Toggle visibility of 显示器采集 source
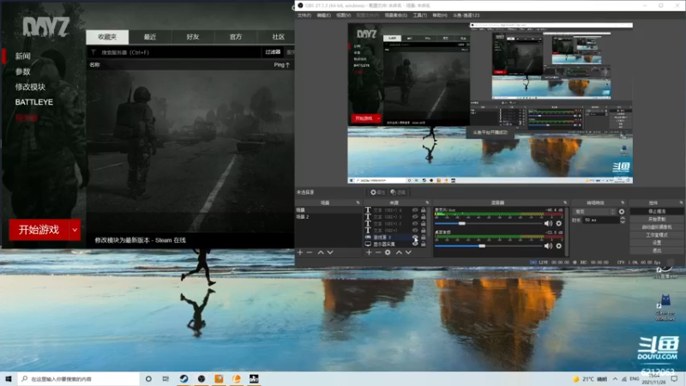 (x=415, y=244)
